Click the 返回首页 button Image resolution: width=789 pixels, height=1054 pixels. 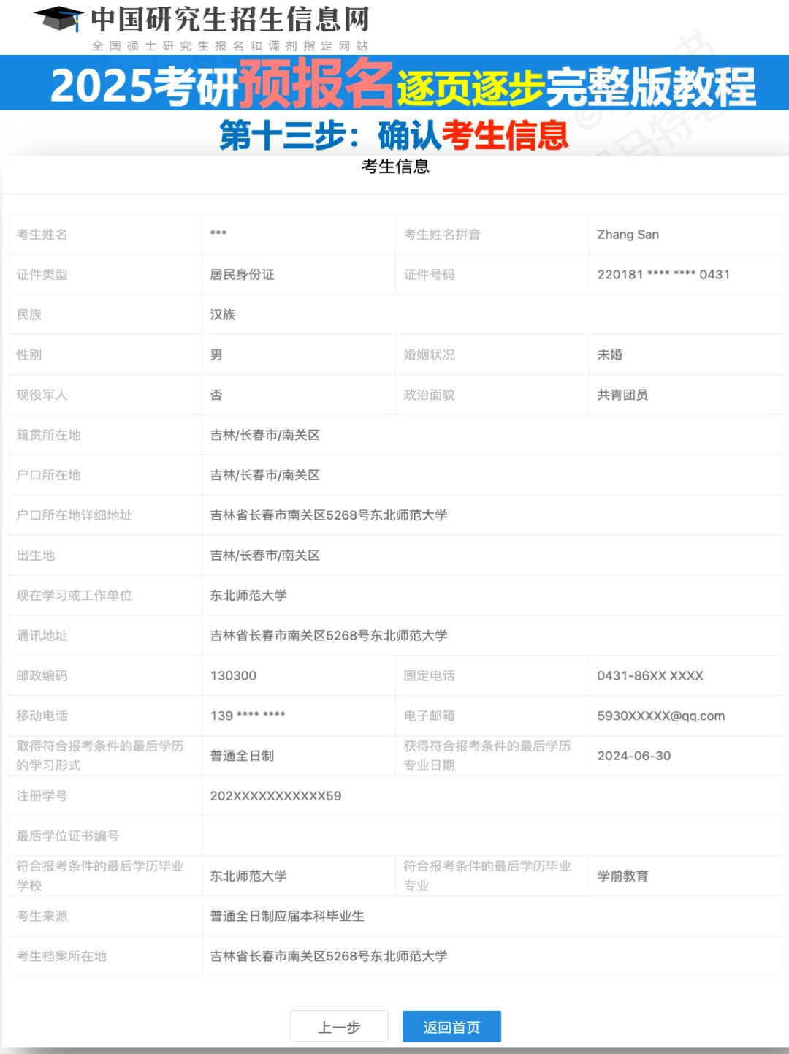[x=451, y=1027]
